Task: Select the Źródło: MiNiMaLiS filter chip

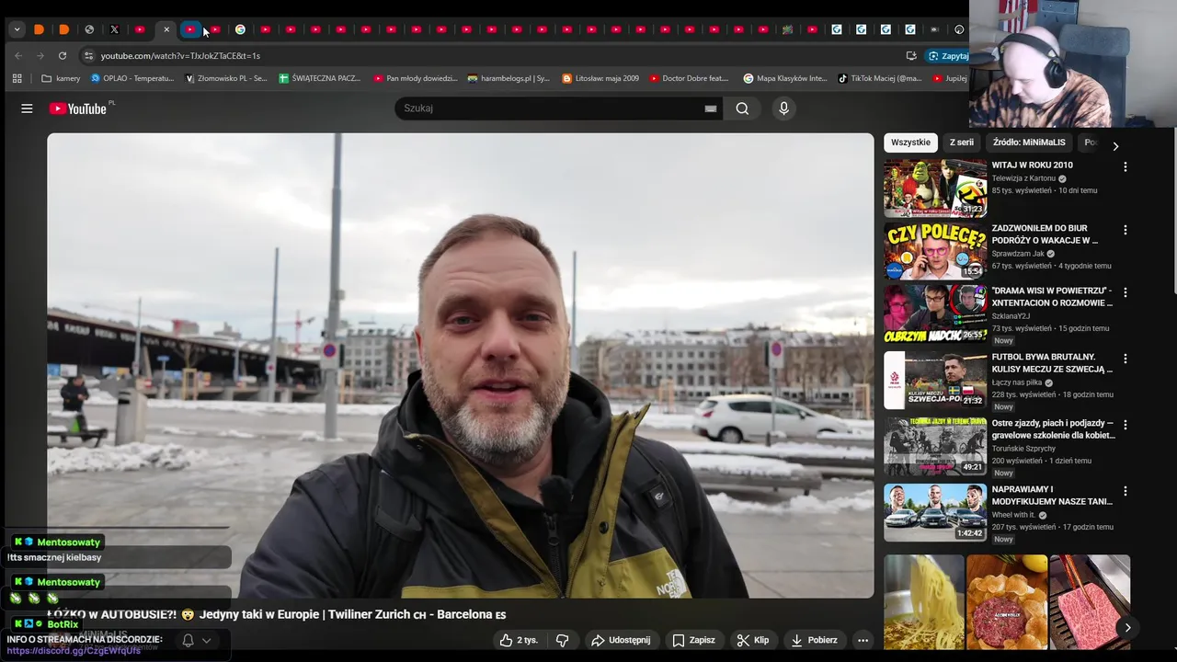Action: [x=1029, y=143]
